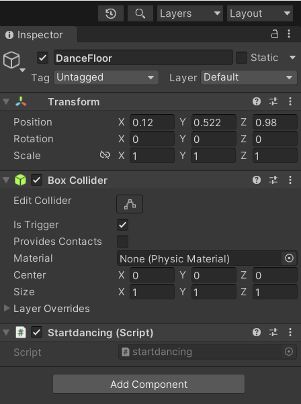Disable the Is Trigger checkbox
Image resolution: width=301 pixels, height=404 pixels.
pyautogui.click(x=122, y=225)
